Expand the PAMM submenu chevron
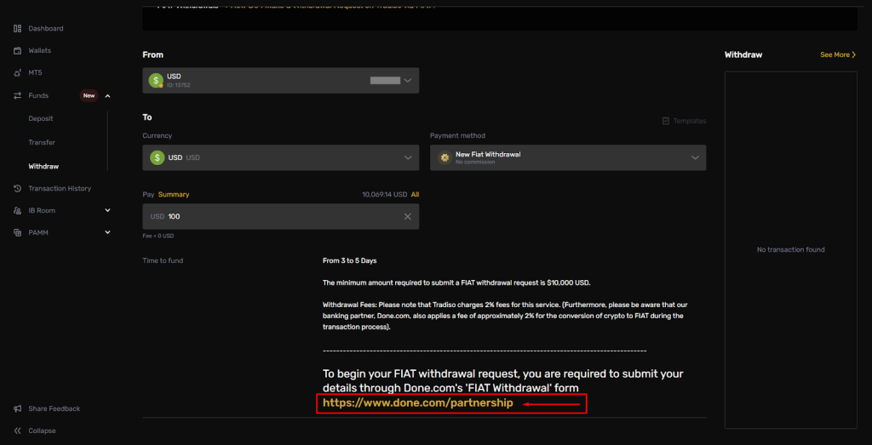 [107, 232]
